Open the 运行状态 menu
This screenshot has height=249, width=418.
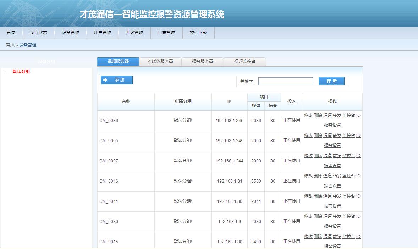tap(39, 33)
